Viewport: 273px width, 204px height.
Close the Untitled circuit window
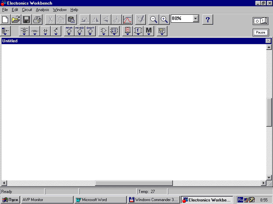click(x=268, y=41)
